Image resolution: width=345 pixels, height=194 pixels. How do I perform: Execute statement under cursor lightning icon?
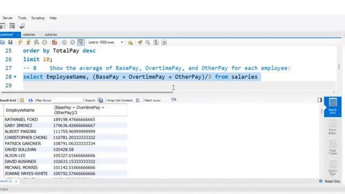28,42
